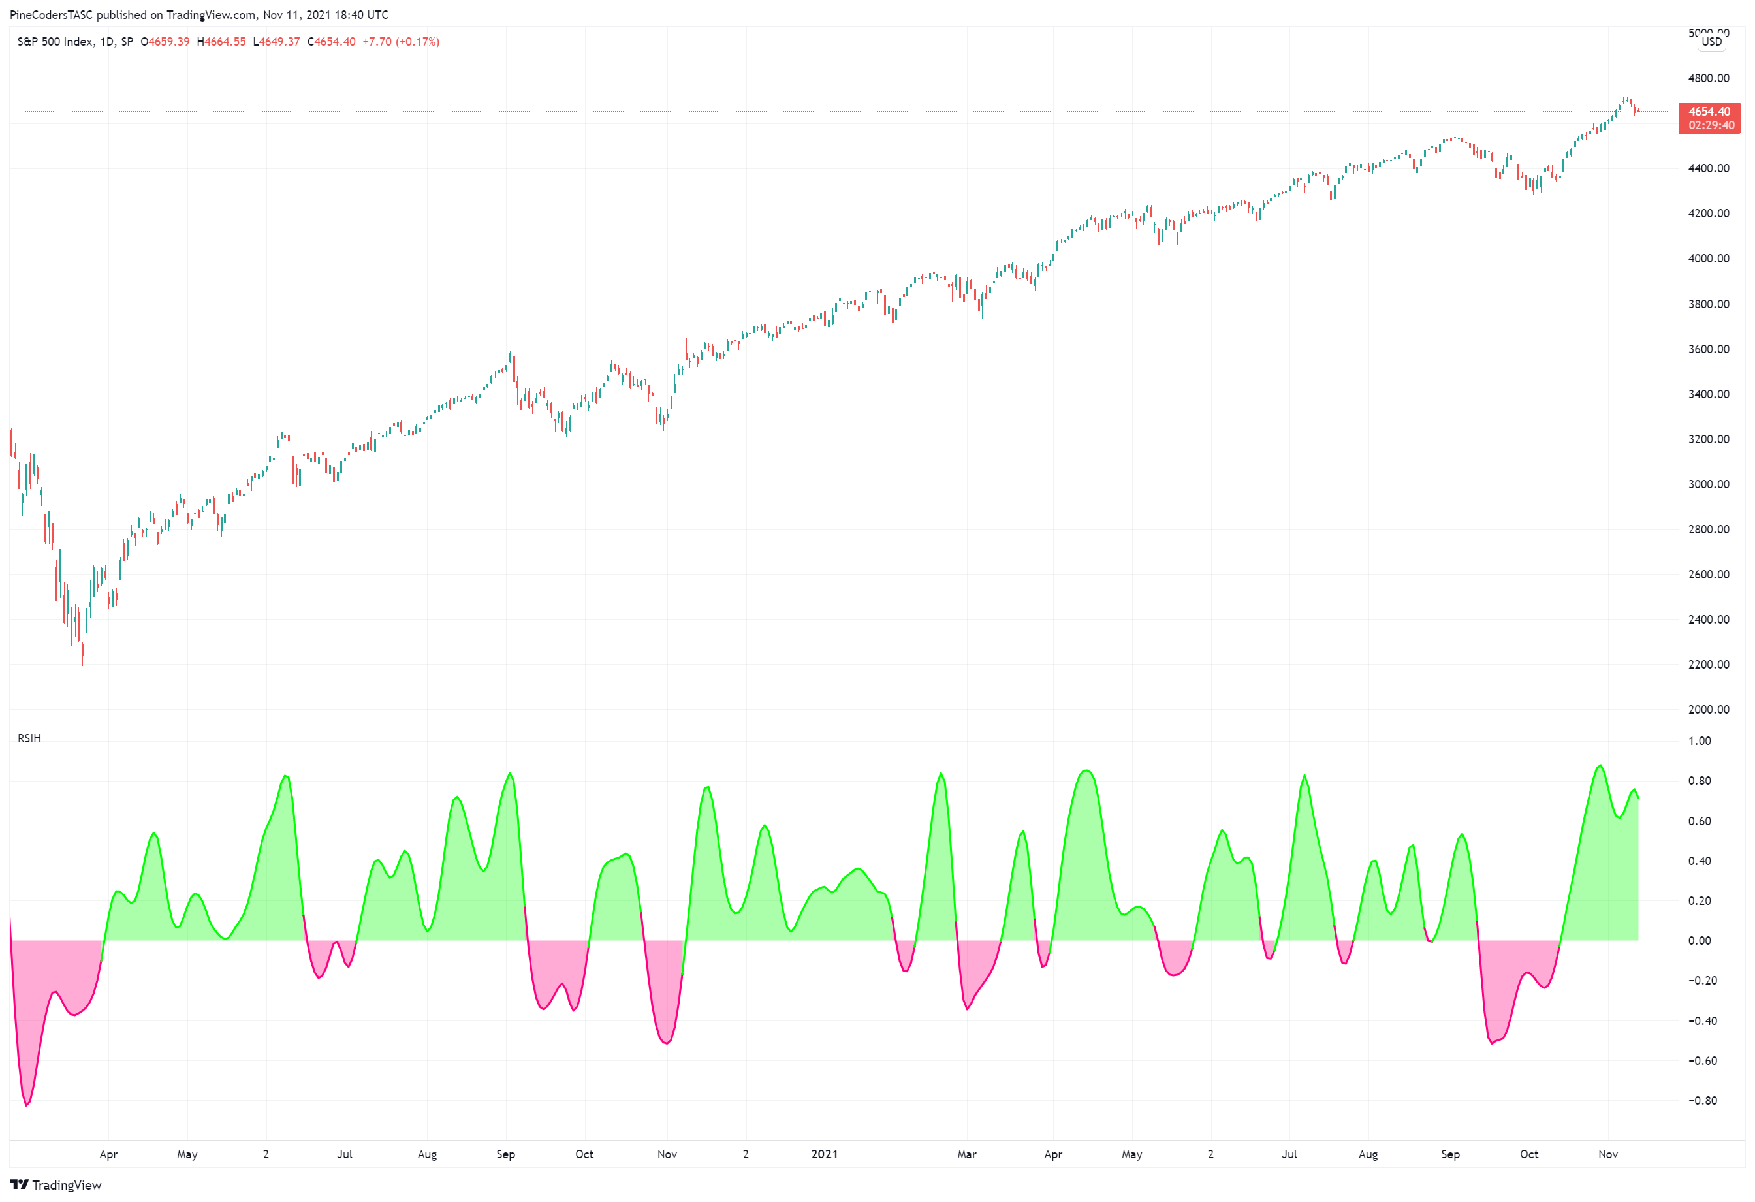Screen dimensions: 1755x1202
Task: Click the 2200.00 price axis label
Action: point(1708,665)
